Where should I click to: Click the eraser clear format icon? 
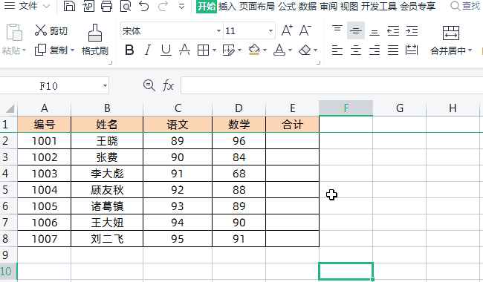305,50
